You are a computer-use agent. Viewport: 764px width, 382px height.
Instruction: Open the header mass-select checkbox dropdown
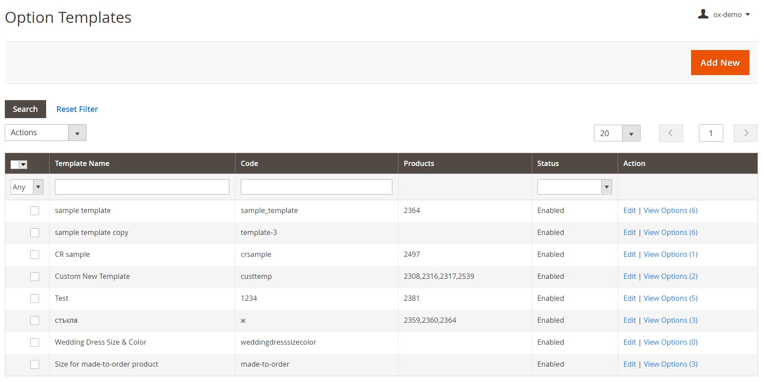point(19,164)
